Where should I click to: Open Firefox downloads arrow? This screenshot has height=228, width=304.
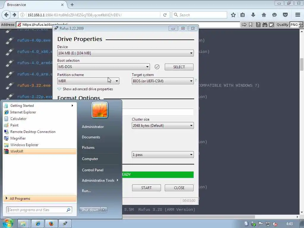coord(253,15)
